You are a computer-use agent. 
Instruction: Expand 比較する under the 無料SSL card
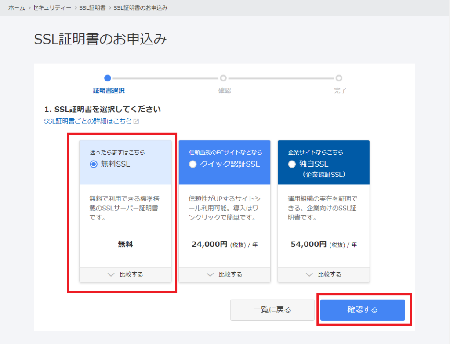pyautogui.click(x=125, y=274)
